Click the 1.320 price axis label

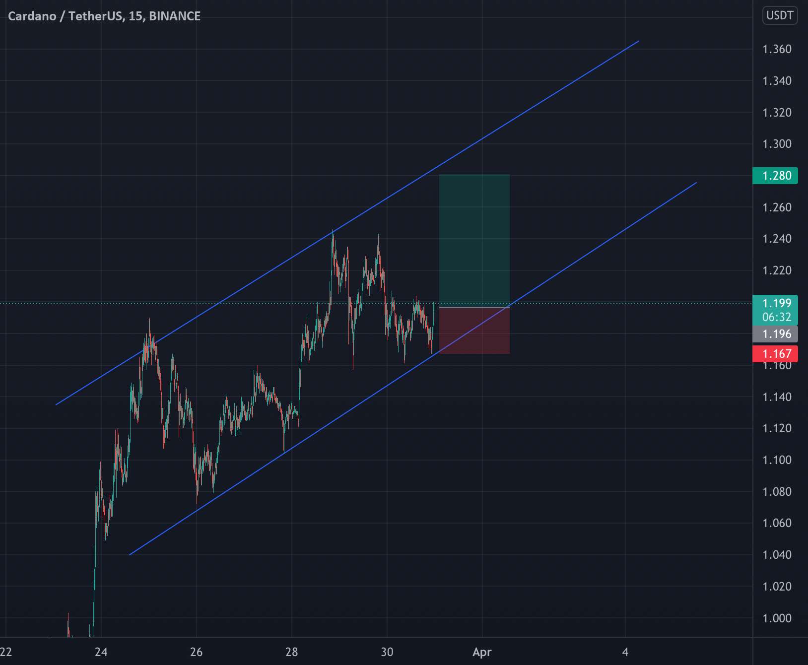pyautogui.click(x=777, y=113)
